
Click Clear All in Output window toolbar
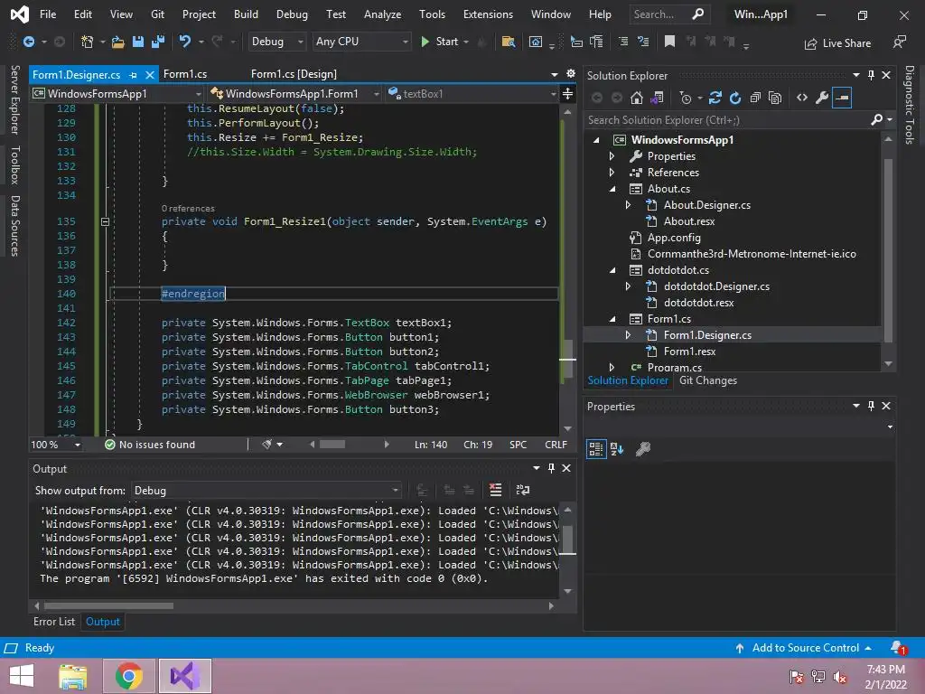click(495, 490)
